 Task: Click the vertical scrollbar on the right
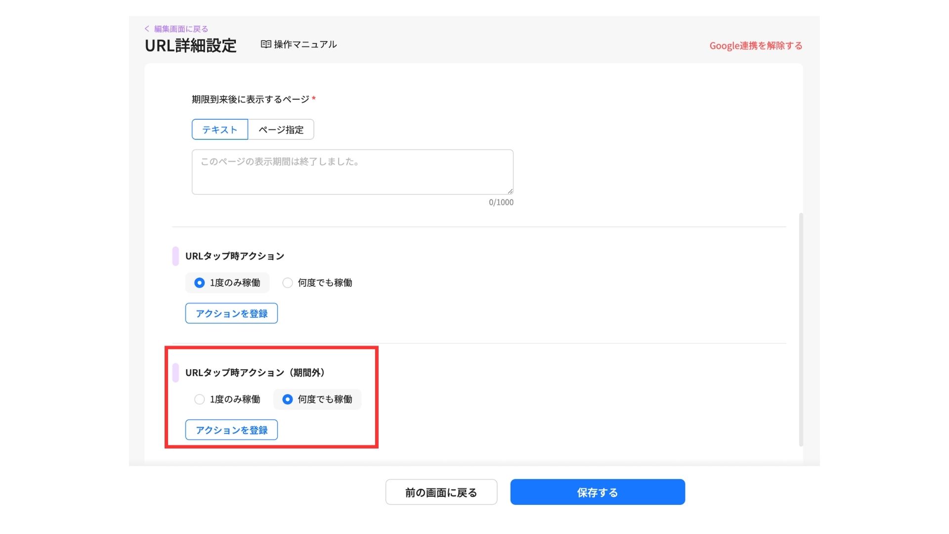click(x=801, y=329)
